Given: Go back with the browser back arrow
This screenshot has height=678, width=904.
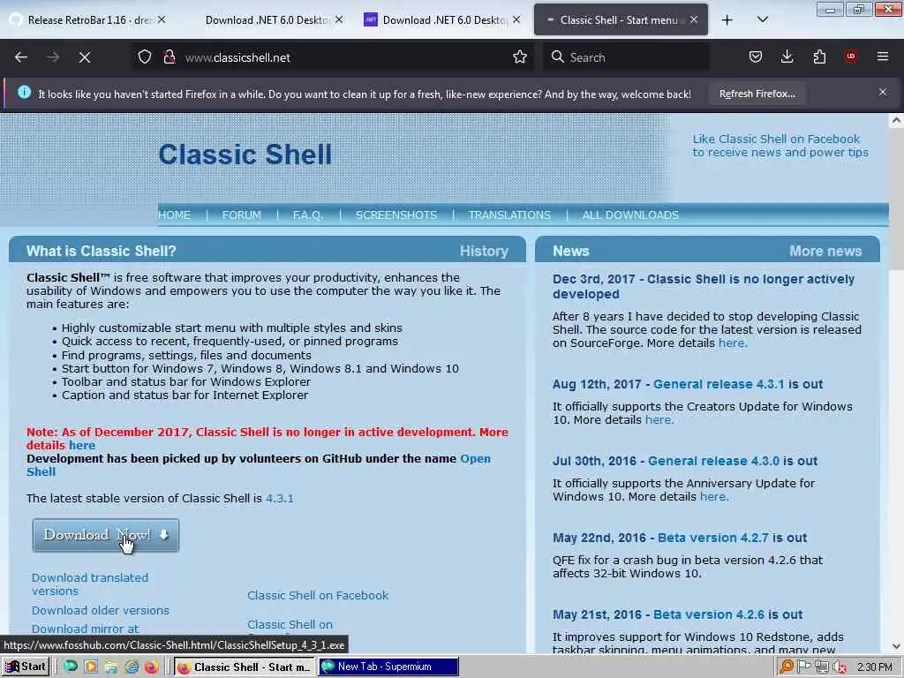Looking at the screenshot, I should [21, 57].
